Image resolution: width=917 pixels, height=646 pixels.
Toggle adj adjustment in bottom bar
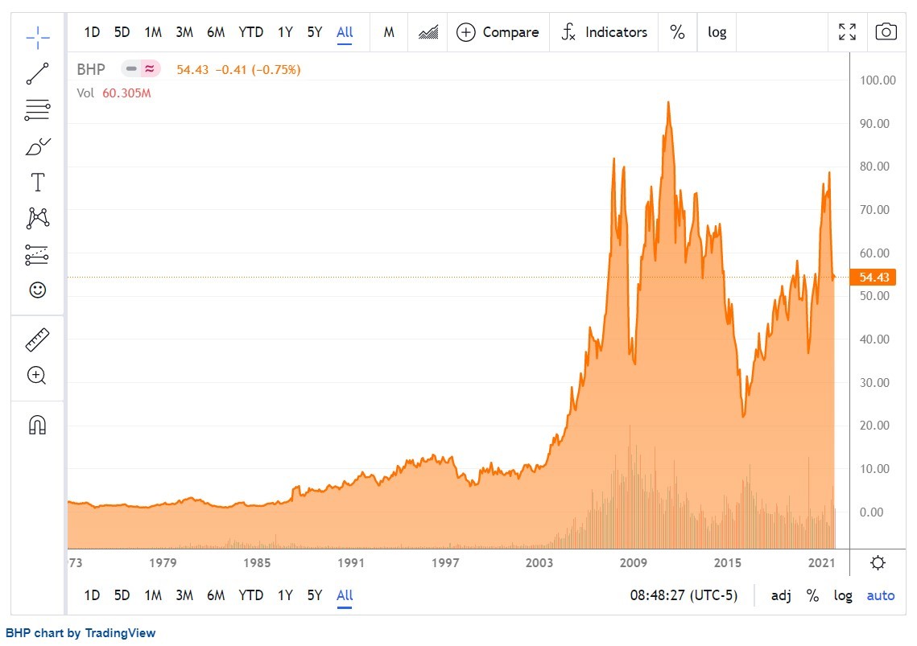[781, 595]
